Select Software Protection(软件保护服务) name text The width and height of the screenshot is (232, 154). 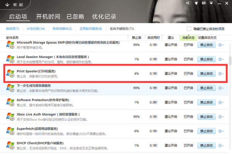(43, 100)
